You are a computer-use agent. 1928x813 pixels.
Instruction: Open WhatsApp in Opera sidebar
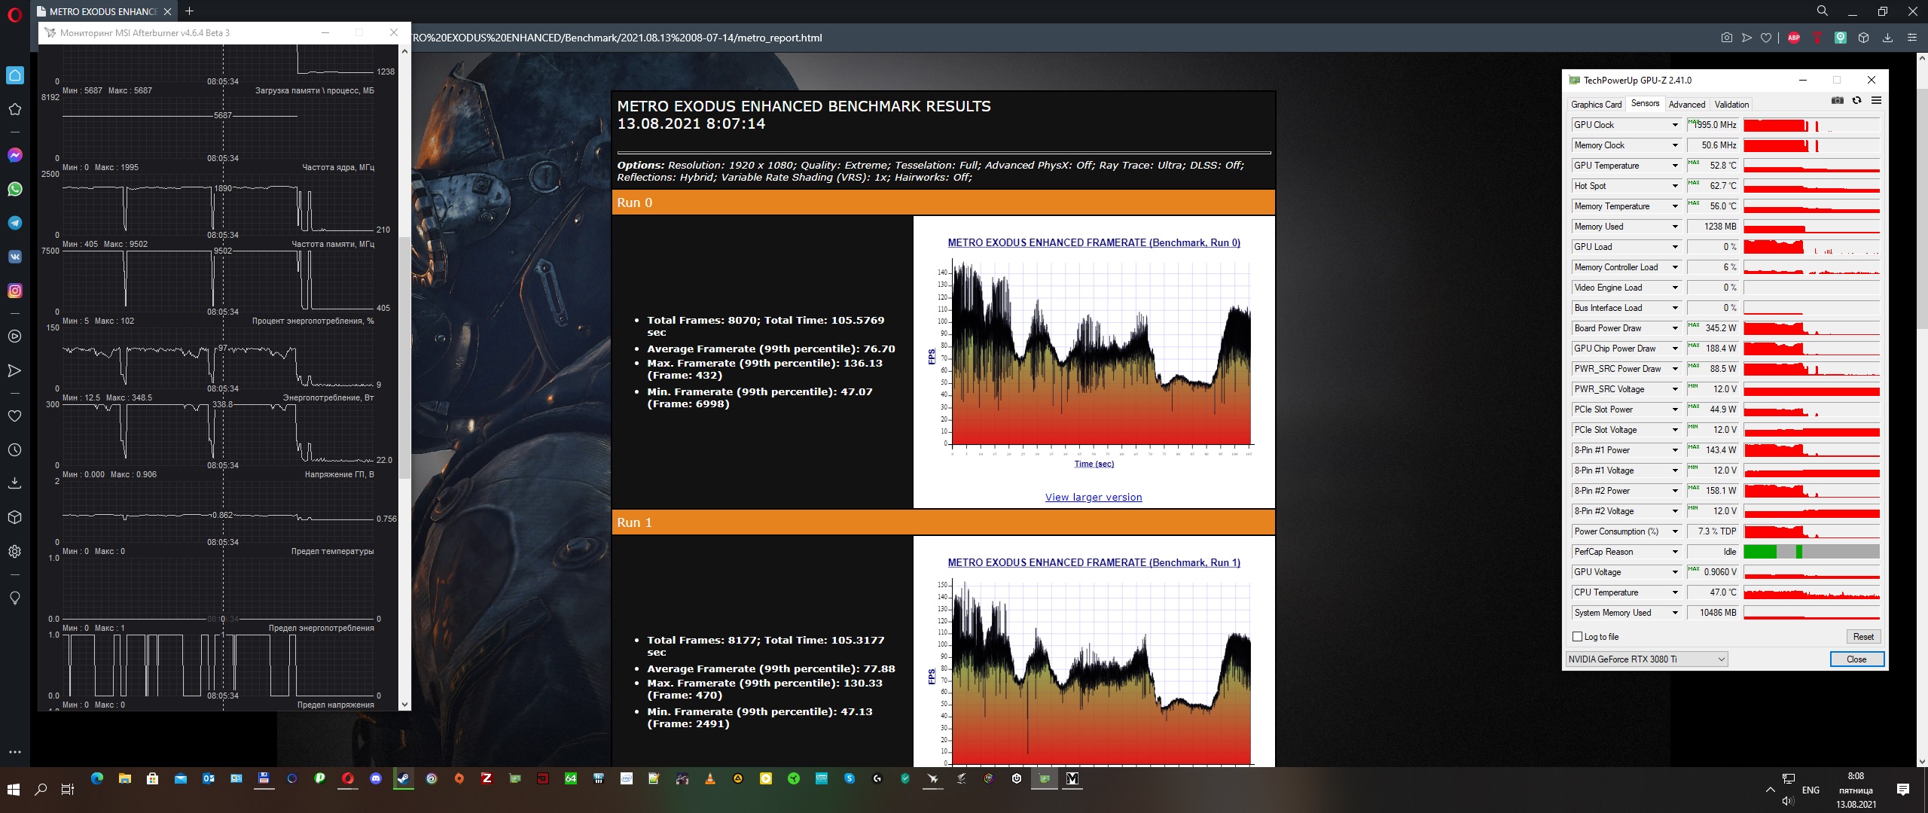[x=14, y=189]
